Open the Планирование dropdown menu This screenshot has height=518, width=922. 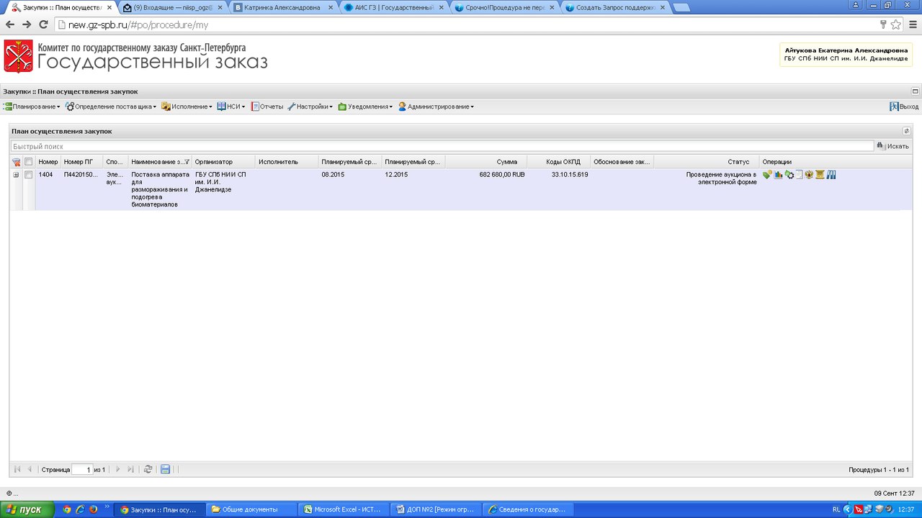pyautogui.click(x=32, y=106)
